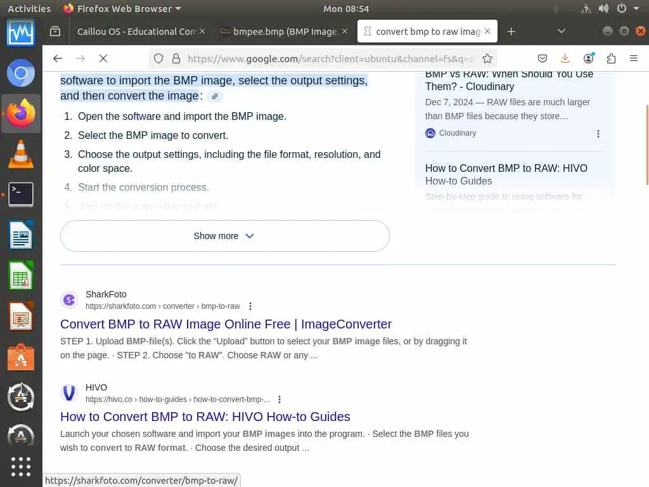Viewport: 649px width, 487px height.
Task: Switch to the Caillou OS tab
Action: (x=137, y=32)
